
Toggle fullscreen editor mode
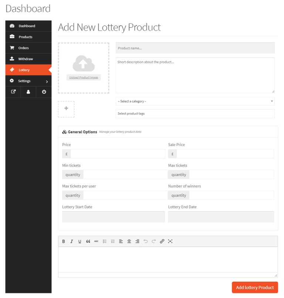pyautogui.click(x=170, y=242)
